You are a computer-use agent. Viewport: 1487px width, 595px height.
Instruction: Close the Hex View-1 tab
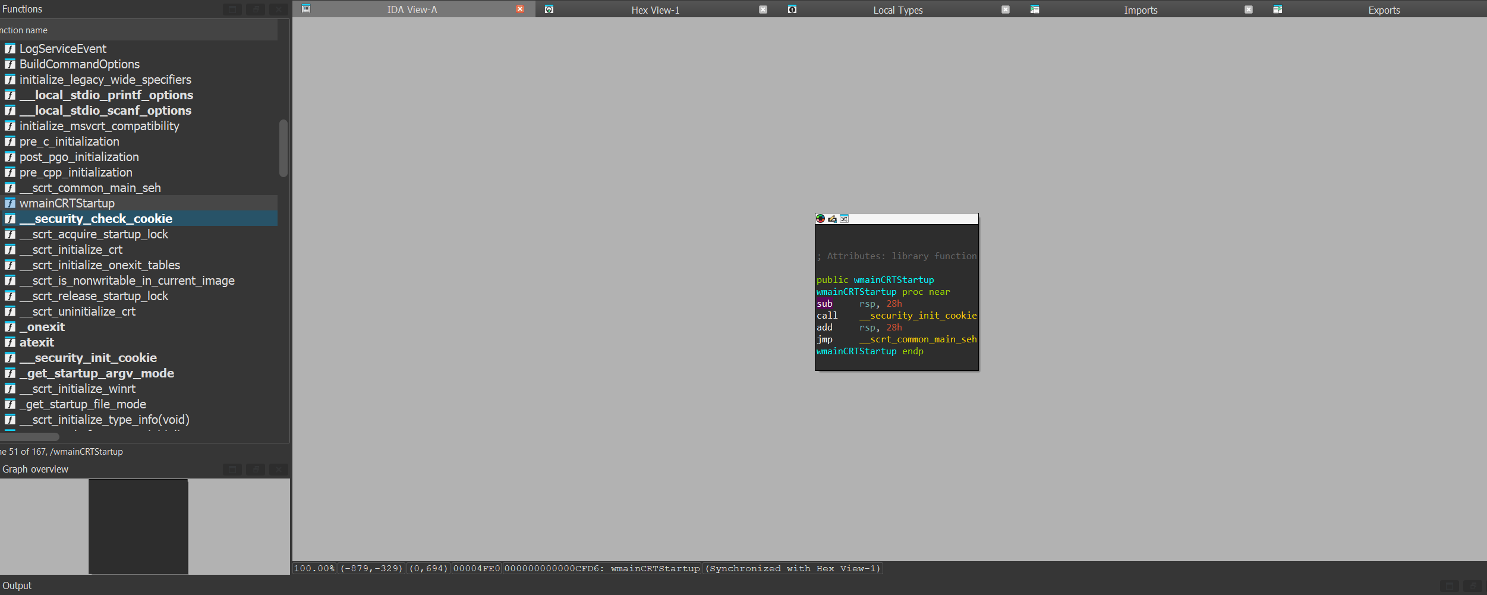tap(763, 10)
